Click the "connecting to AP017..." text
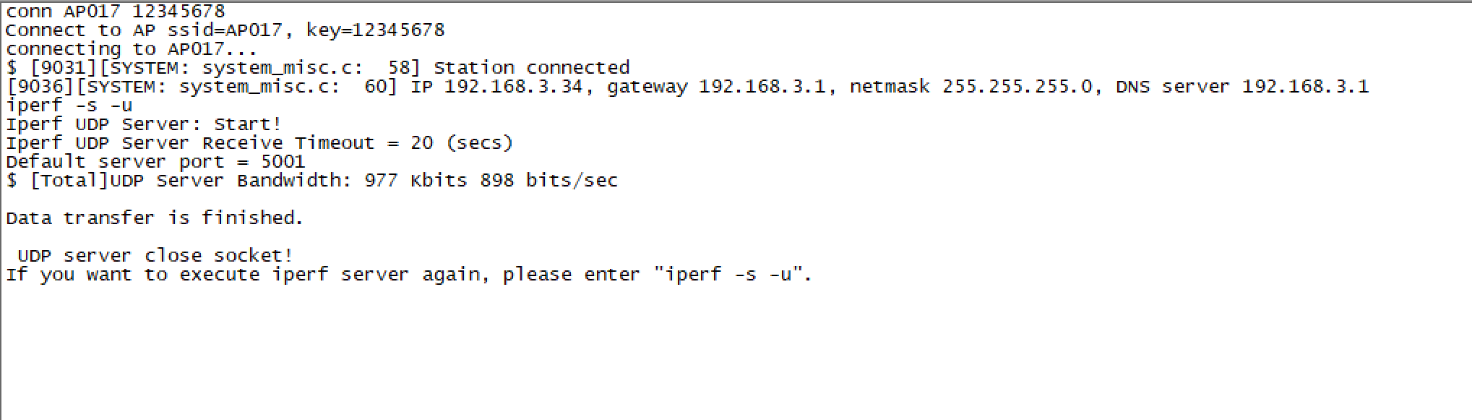The height and width of the screenshot is (420, 1472). tap(132, 49)
